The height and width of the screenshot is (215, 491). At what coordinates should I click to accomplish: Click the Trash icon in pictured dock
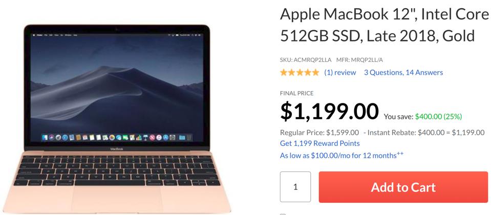tap(189, 137)
